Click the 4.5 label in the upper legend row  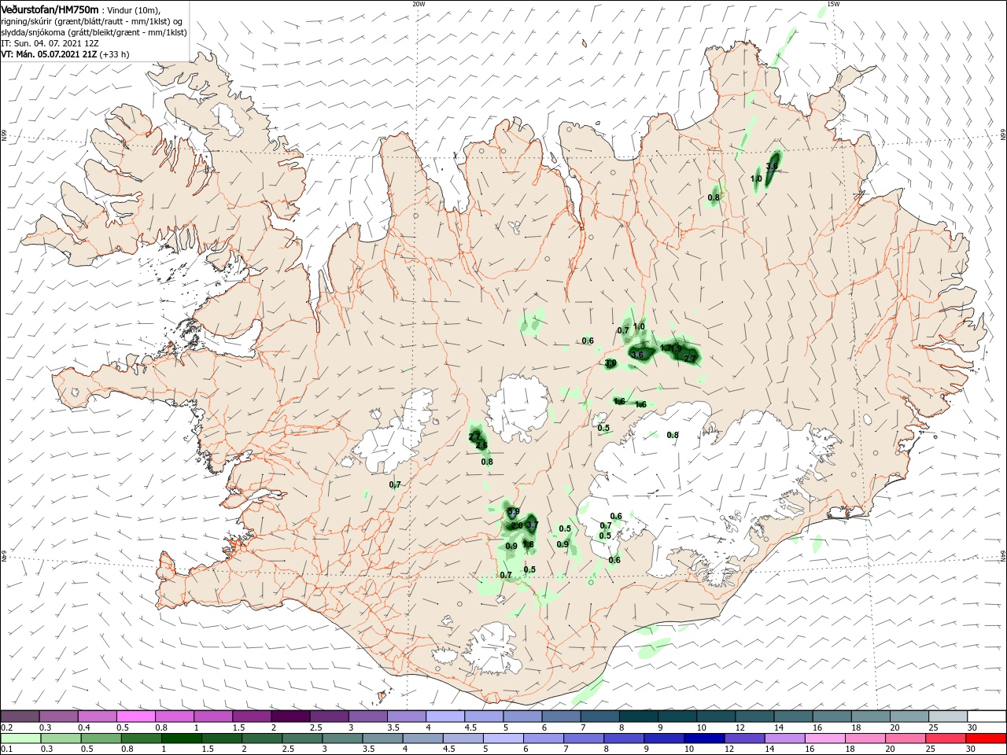tap(470, 727)
